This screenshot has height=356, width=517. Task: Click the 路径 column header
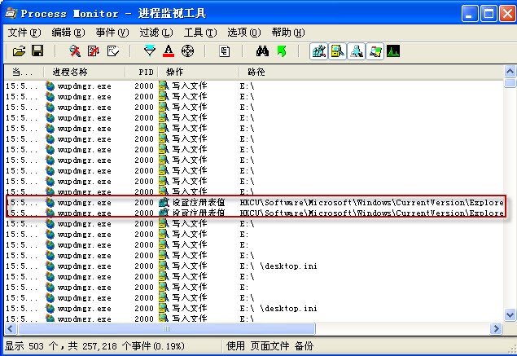371,72
